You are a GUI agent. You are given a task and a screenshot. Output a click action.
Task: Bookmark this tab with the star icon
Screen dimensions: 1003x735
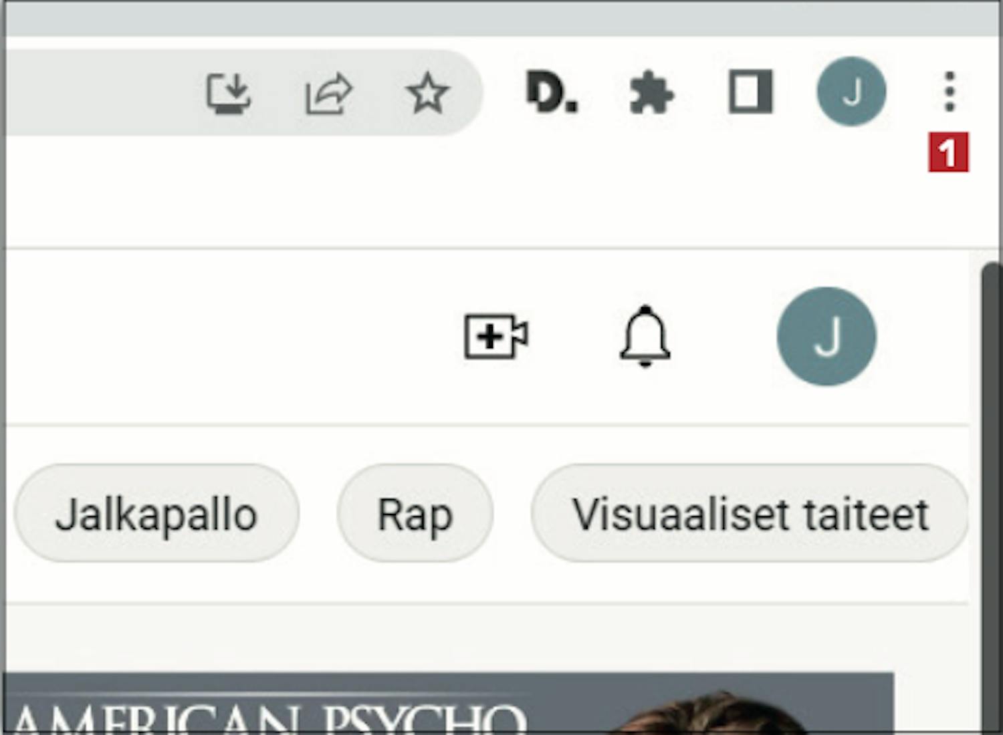(x=427, y=93)
